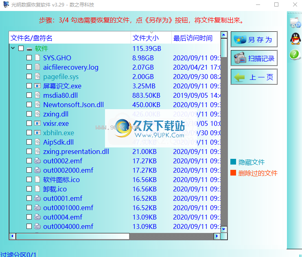The image size is (302, 257).
Task: Sort by 最后访问时间 column header
Action: coord(196,38)
